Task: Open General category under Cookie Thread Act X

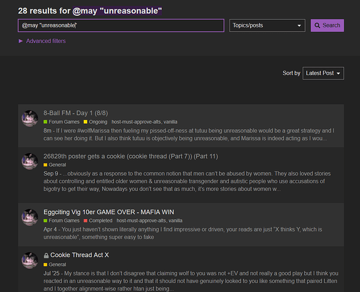Action: (x=55, y=265)
